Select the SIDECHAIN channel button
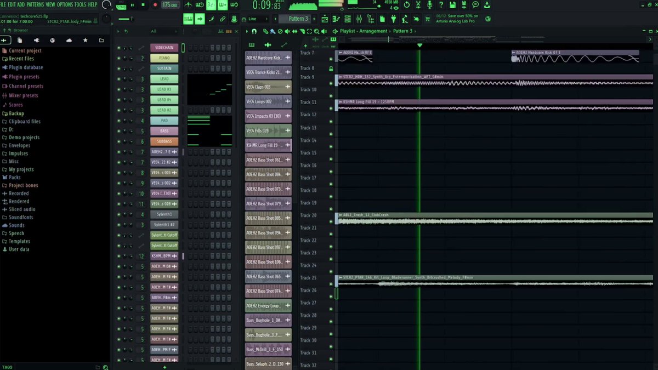 pyautogui.click(x=164, y=48)
